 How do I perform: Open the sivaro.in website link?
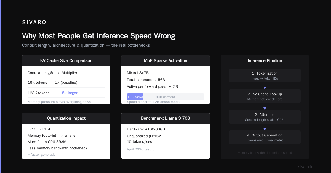click(306, 167)
